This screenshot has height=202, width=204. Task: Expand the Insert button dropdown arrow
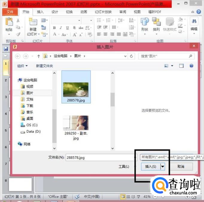pyautogui.click(x=162, y=166)
